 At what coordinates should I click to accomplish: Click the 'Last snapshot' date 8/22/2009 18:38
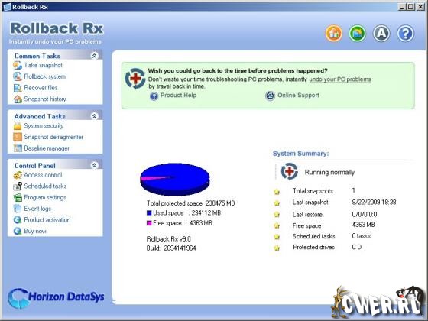pos(374,203)
